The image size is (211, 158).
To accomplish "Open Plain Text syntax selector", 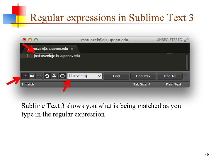I will [173, 84].
